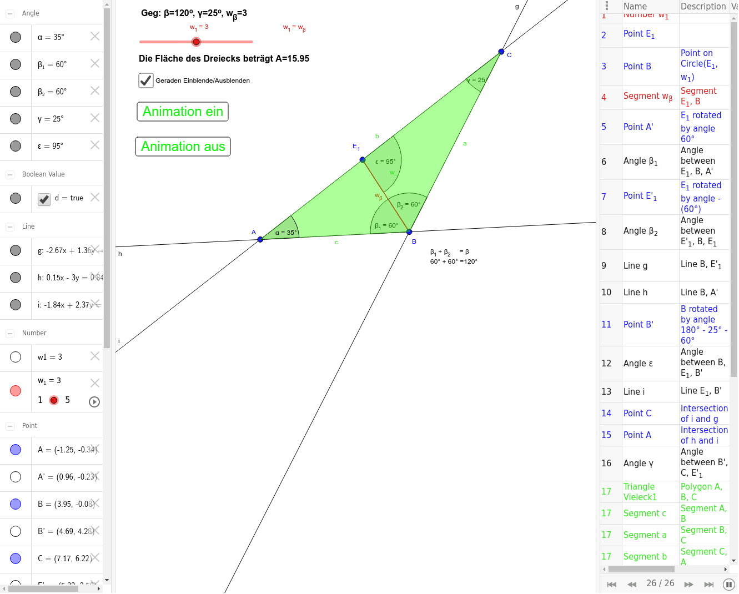Pause the construction protocol playback
This screenshot has height=594, width=739.
tap(729, 584)
